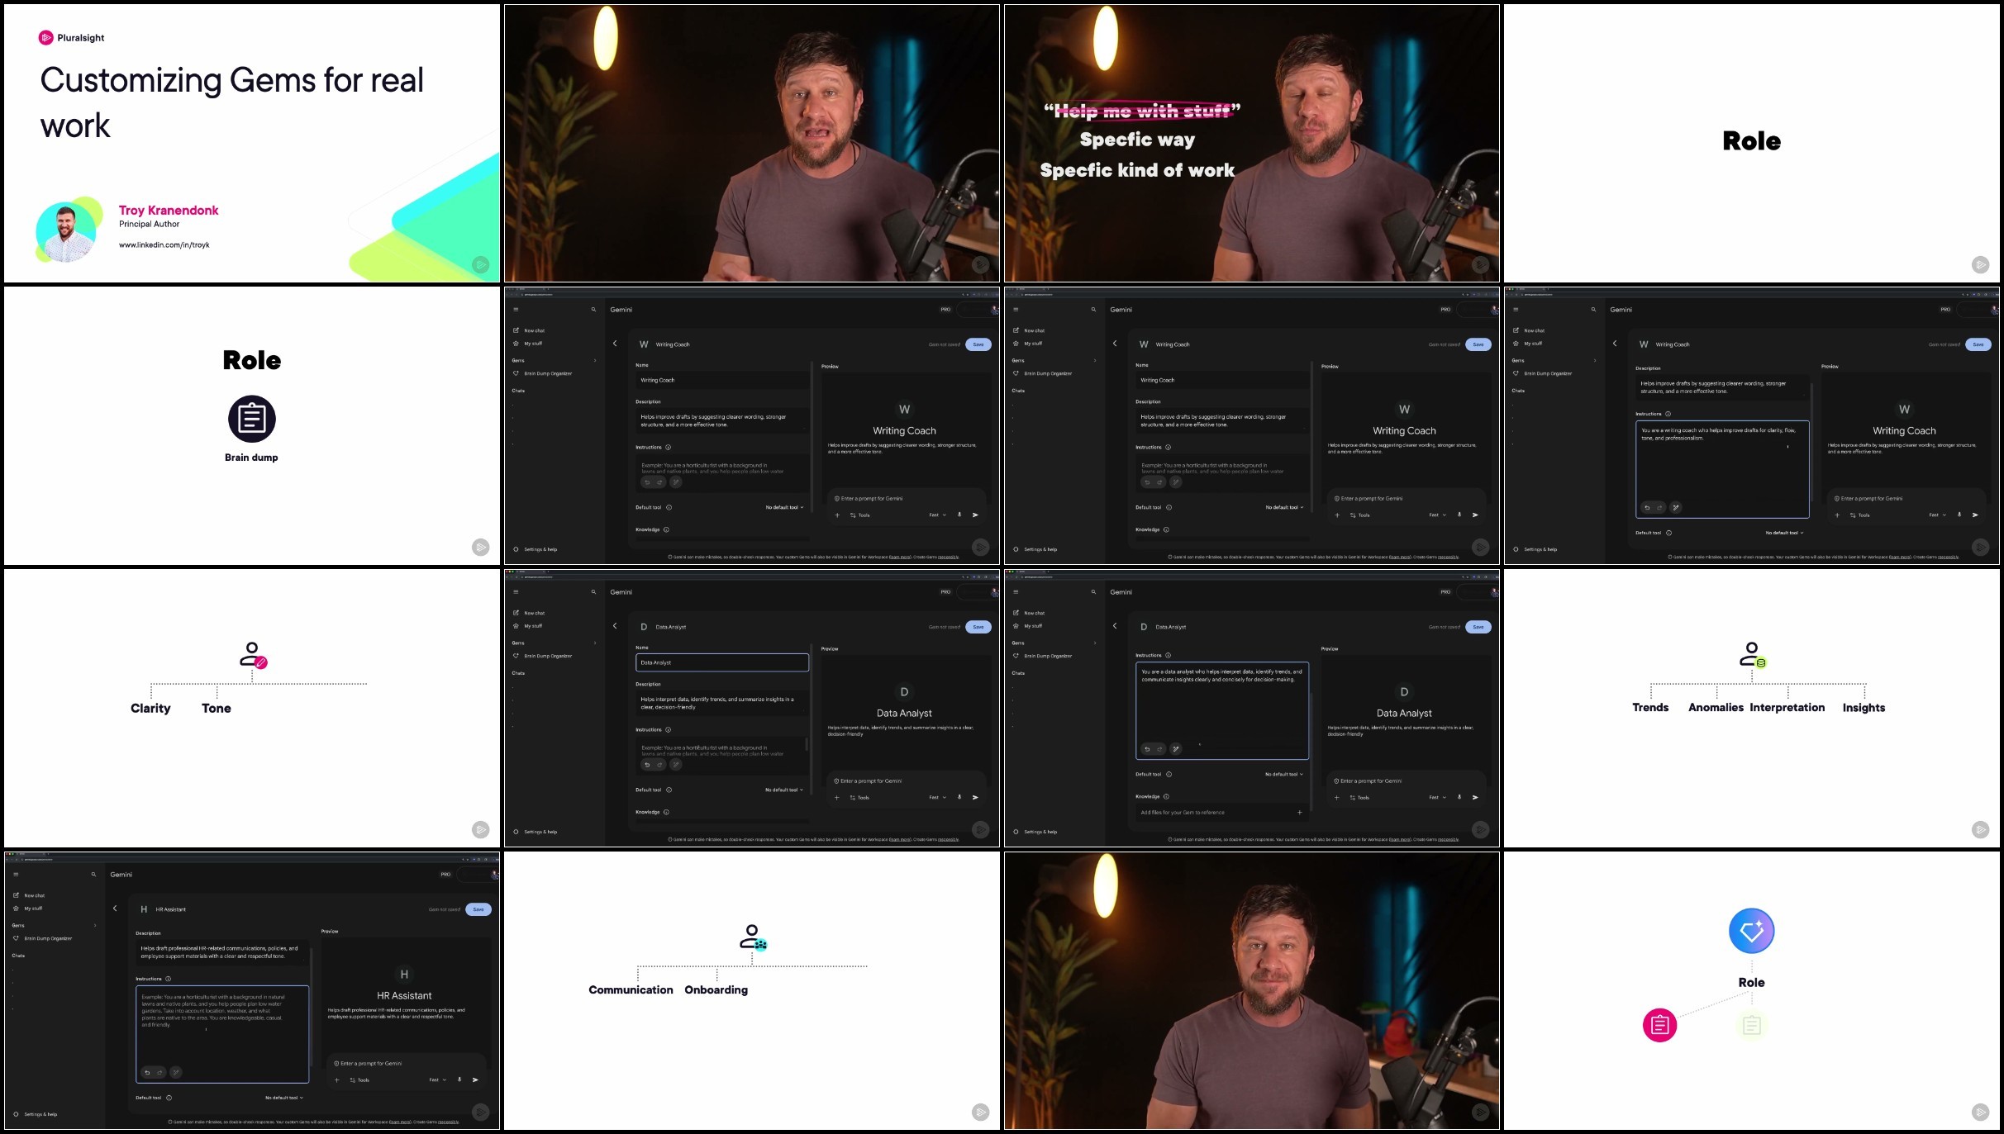Select New chat in HR Assistant frame sidebar
This screenshot has width=2004, height=1134.
34,895
